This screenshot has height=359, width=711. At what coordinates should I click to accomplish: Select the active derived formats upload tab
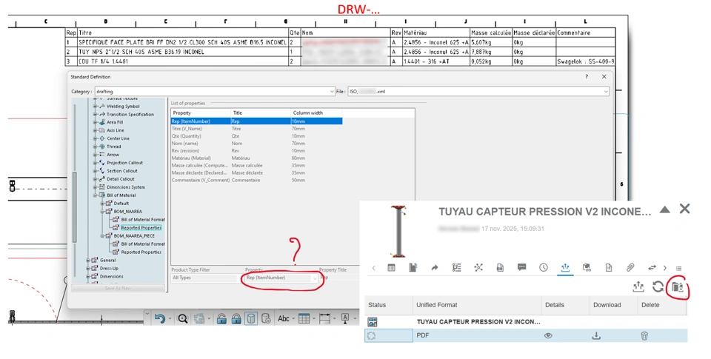coord(565,268)
